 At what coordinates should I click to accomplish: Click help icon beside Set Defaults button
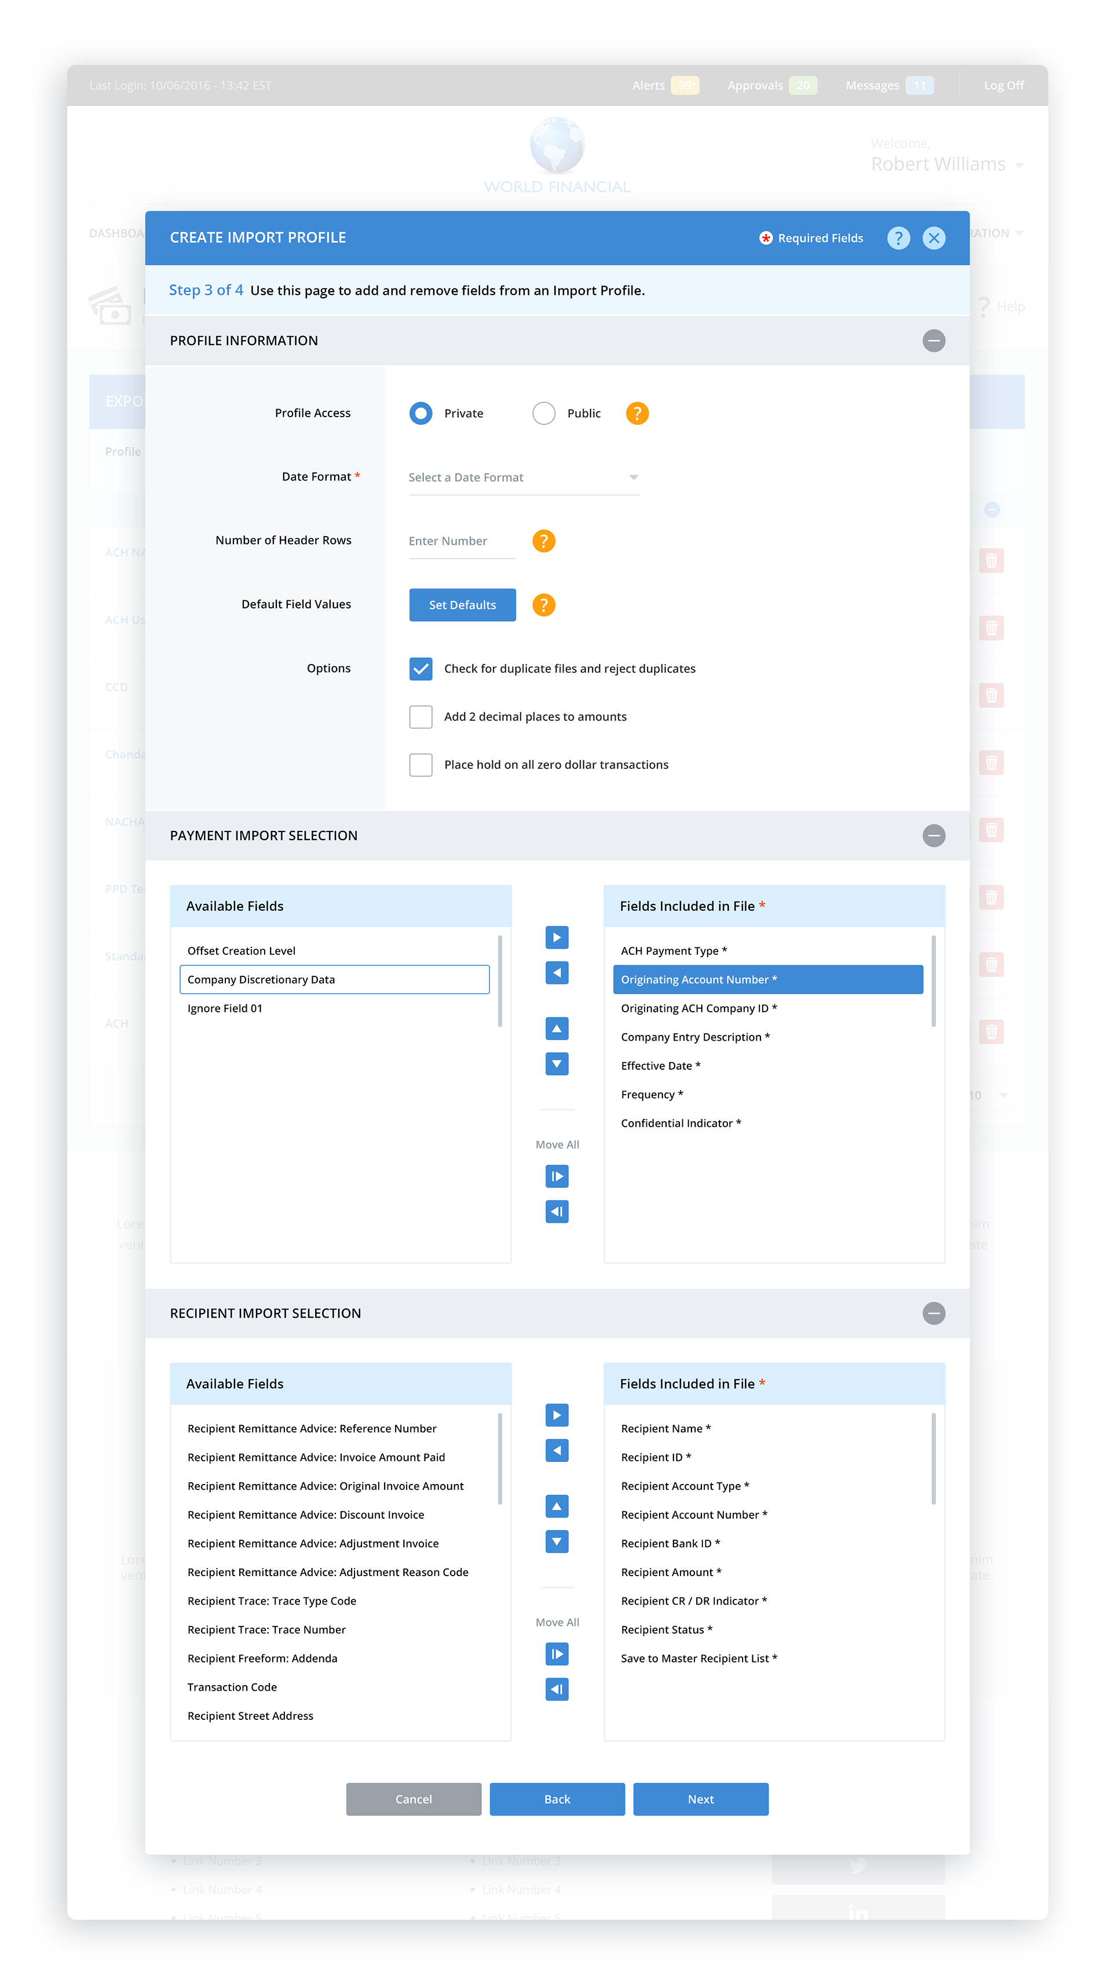544,605
